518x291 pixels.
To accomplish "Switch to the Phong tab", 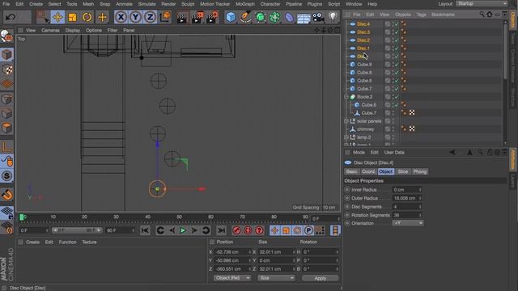I will coord(420,171).
